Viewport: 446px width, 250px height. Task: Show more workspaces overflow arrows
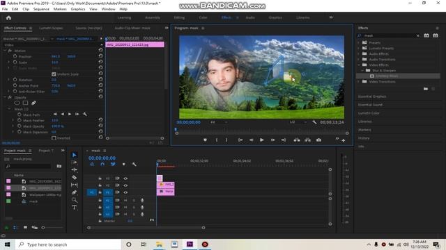tap(331, 17)
